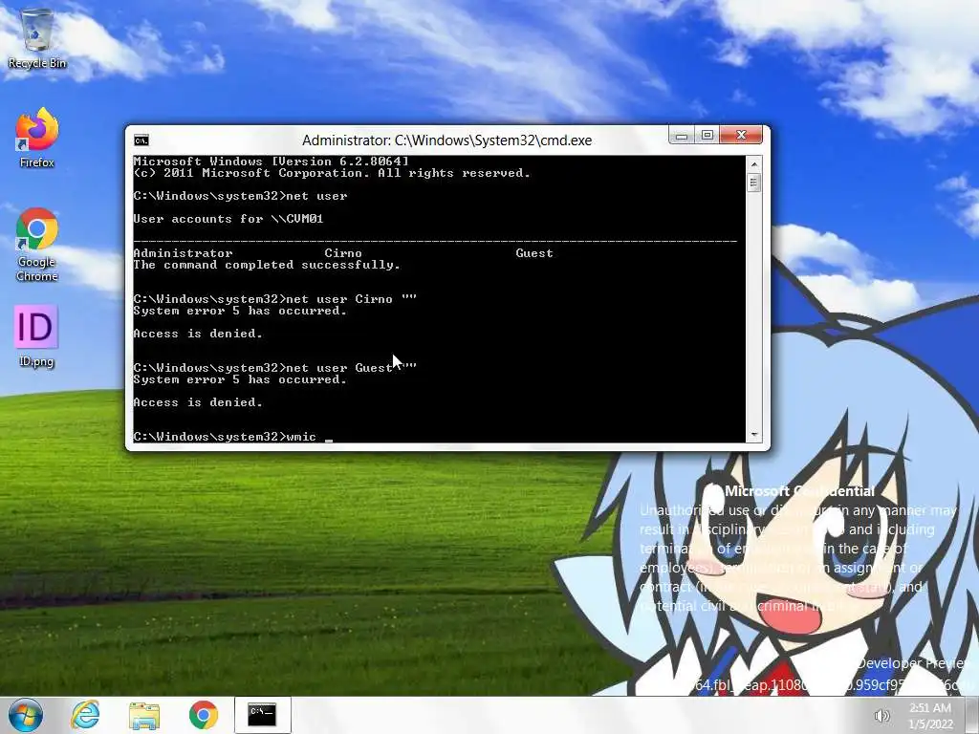
Task: Click the 2011 Microsoft Corporation copyright line
Action: pos(332,173)
